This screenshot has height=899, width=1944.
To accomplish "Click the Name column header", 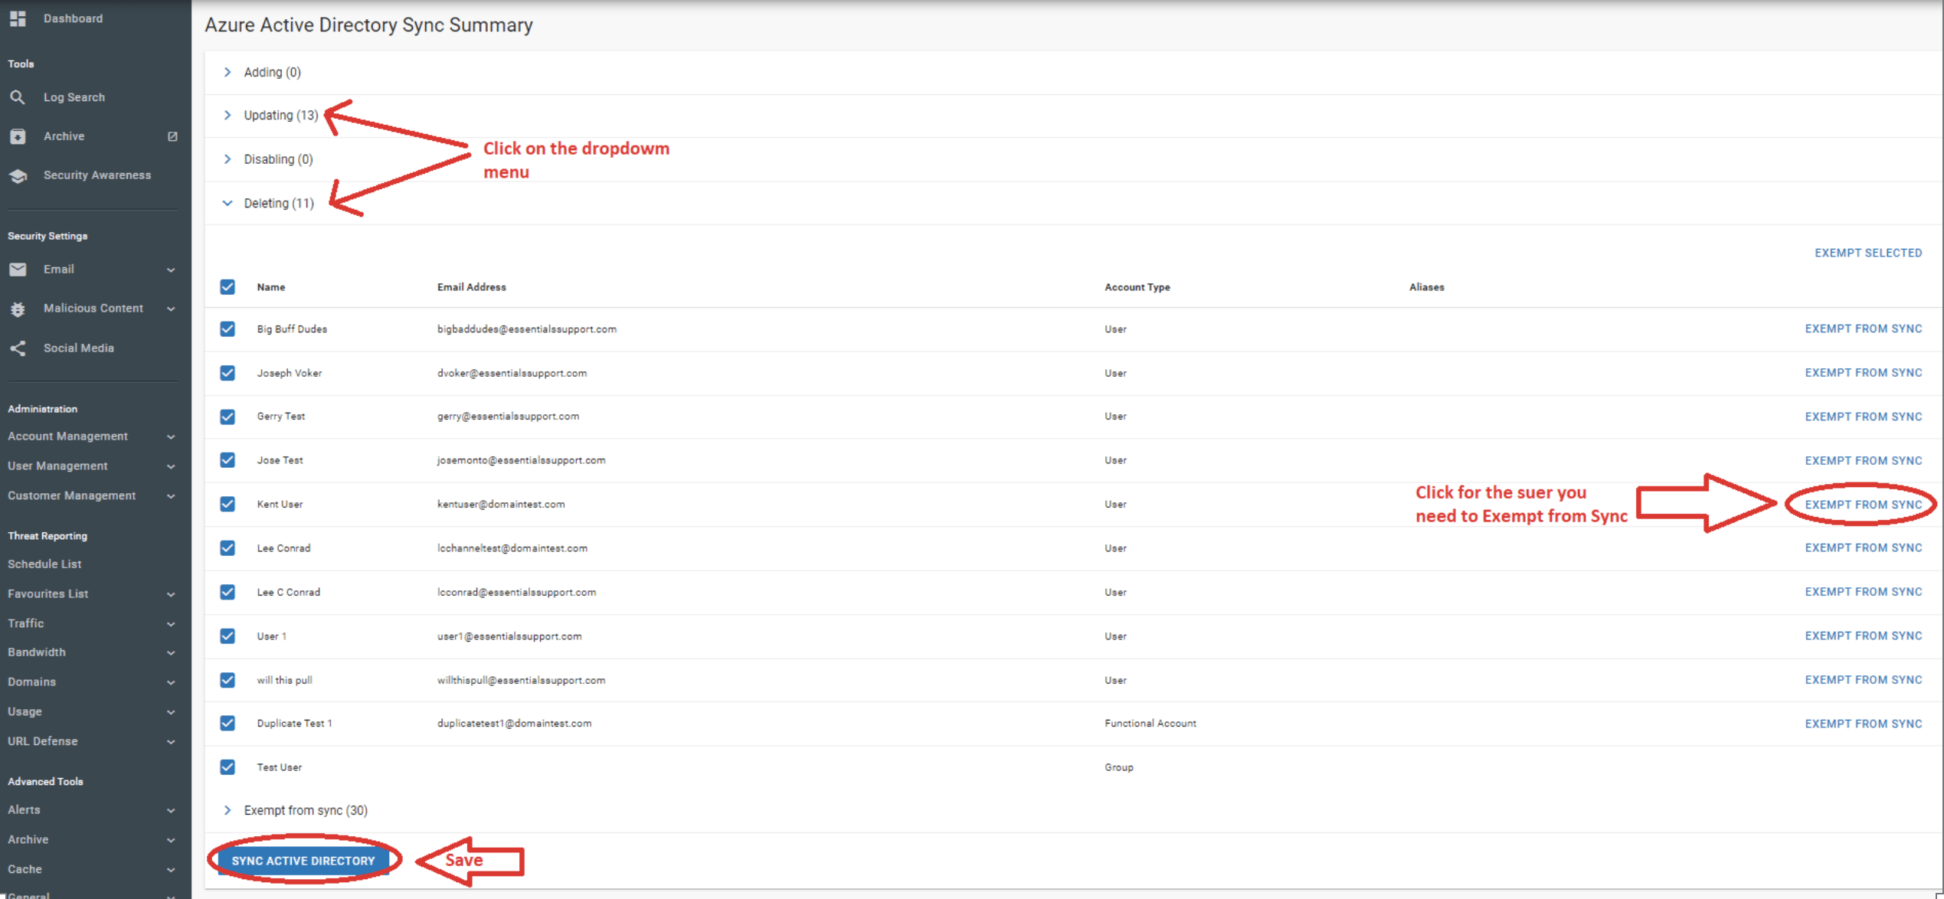I will point(271,287).
